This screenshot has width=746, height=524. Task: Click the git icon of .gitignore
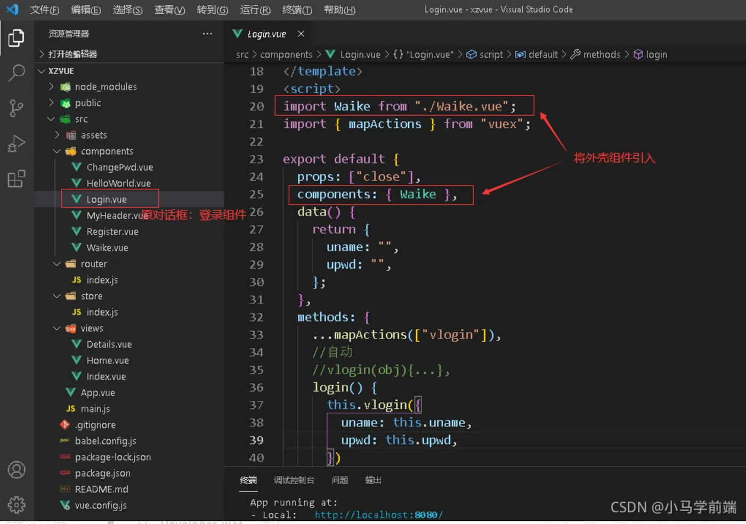coord(65,424)
